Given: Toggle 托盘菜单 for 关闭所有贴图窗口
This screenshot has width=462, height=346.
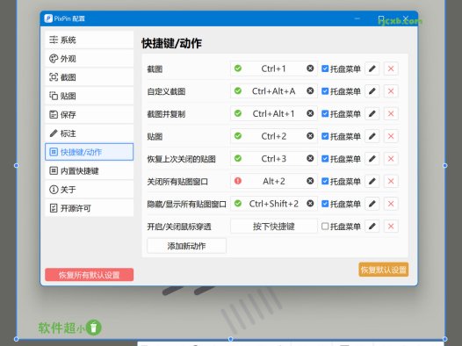Looking at the screenshot, I should pos(325,181).
